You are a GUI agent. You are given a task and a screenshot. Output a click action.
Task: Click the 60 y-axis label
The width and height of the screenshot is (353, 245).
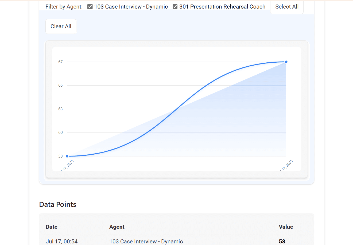(x=61, y=132)
